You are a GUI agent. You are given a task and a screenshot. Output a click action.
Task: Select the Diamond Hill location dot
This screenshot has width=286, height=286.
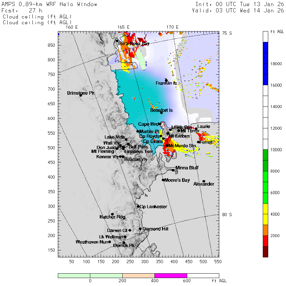140,228
